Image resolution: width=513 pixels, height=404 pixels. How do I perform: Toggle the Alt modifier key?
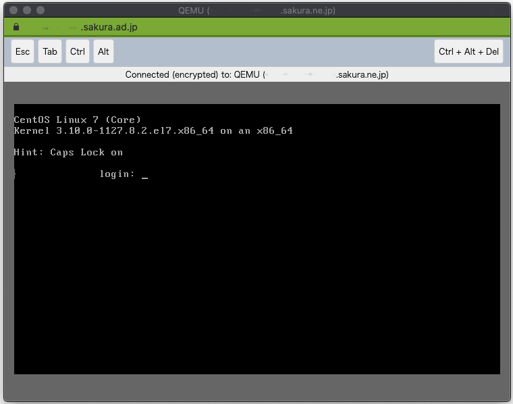103,51
